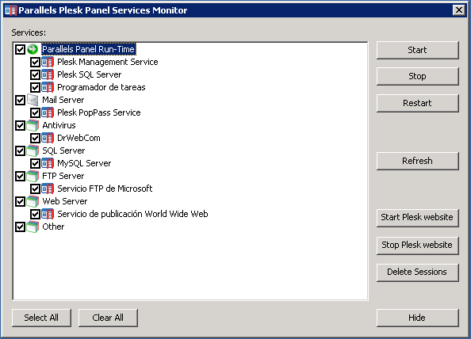This screenshot has width=471, height=339.
Task: Click the Programador de tareas service icon
Action: point(48,87)
